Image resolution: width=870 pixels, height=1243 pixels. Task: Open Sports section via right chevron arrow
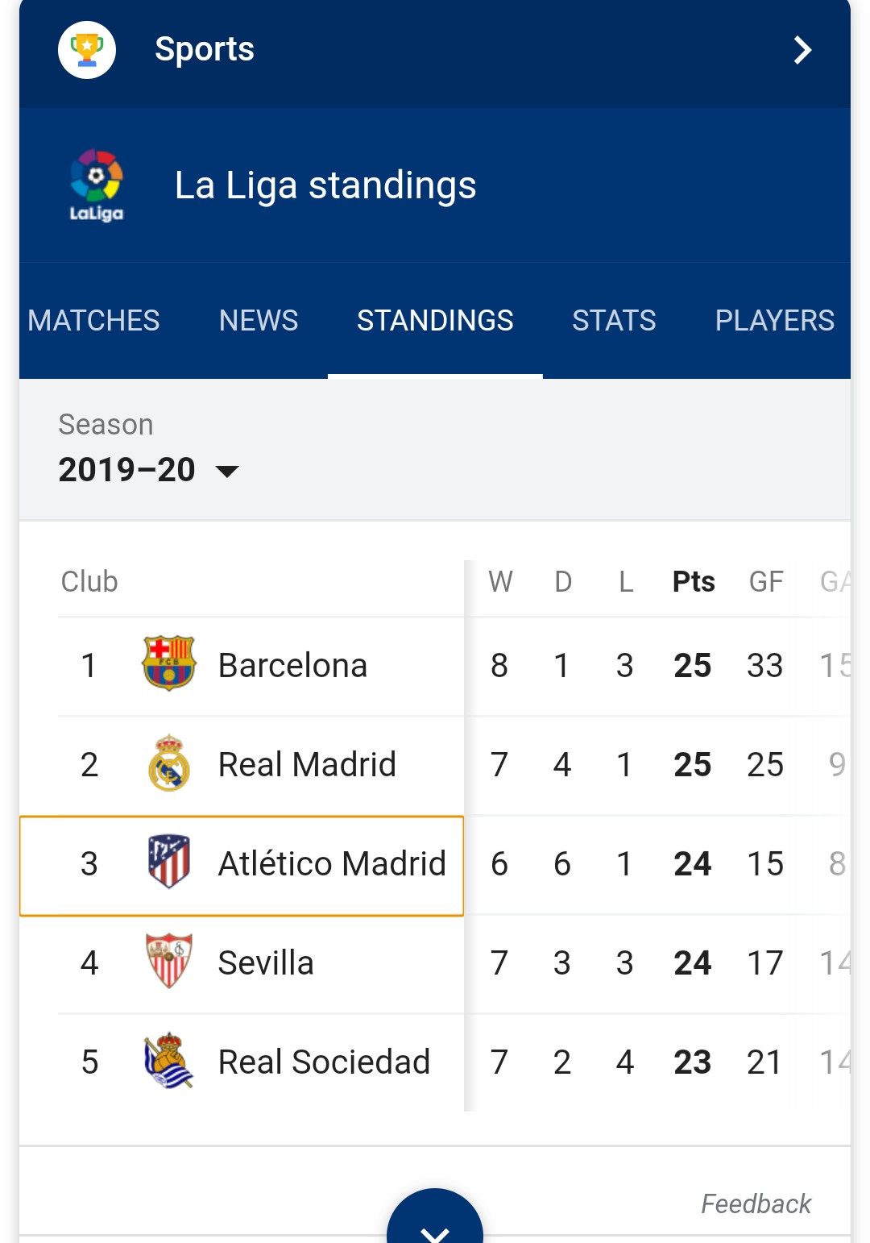802,50
